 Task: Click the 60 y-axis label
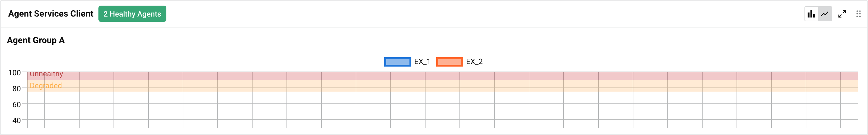coord(16,104)
